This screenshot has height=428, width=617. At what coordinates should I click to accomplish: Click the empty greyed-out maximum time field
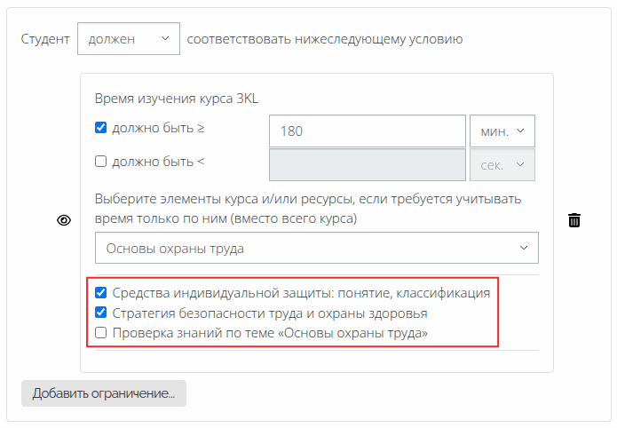[x=367, y=165]
